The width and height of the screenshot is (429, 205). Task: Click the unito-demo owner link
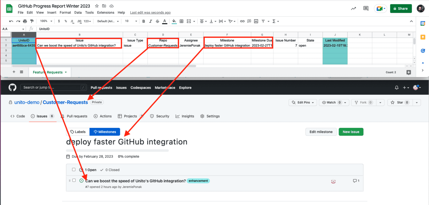point(27,102)
